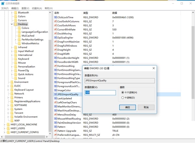This screenshot has height=143, width=195.
Task: Open the Edit (编辑) menu
Action: pyautogui.click(x=15, y=8)
